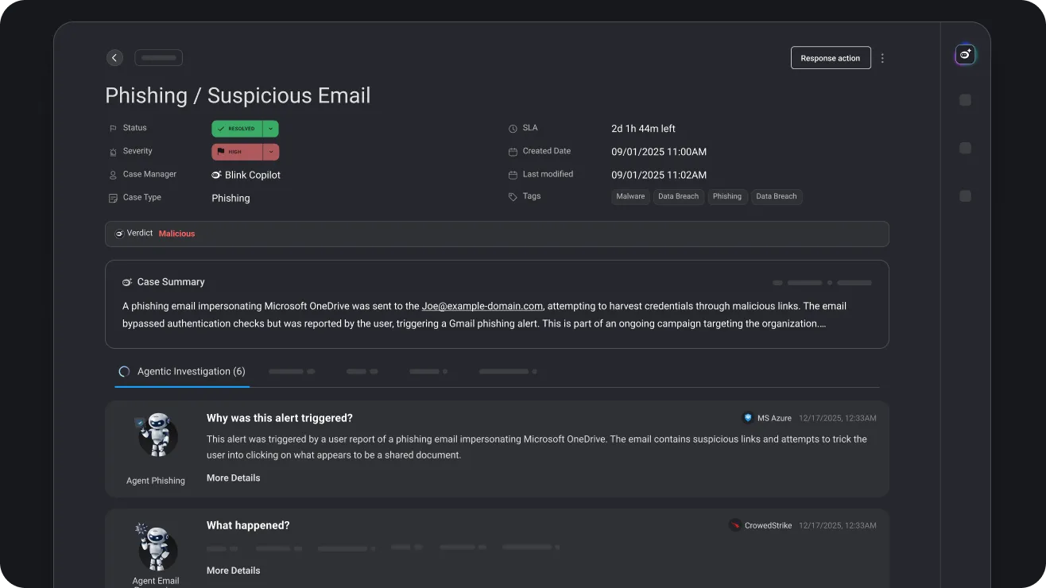Go back with the arrow button
The image size is (1046, 588).
[115, 58]
